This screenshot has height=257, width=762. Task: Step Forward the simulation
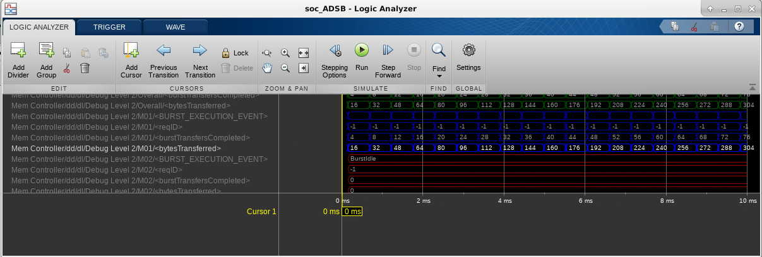[388, 60]
